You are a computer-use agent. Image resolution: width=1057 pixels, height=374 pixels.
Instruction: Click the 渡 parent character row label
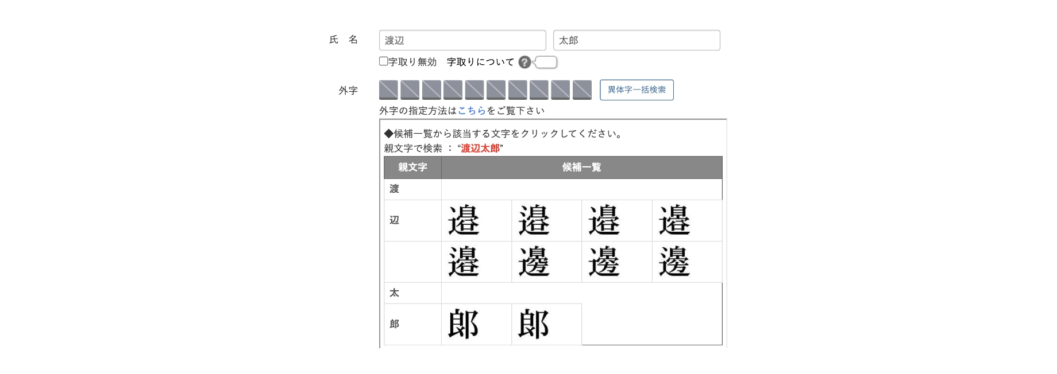394,189
